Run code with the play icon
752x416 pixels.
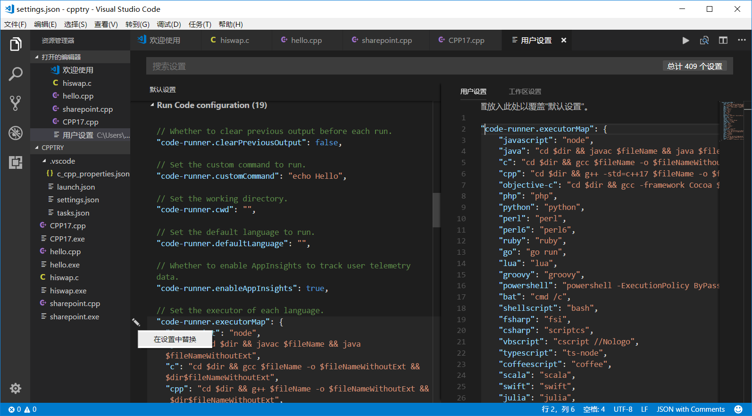[x=685, y=41]
